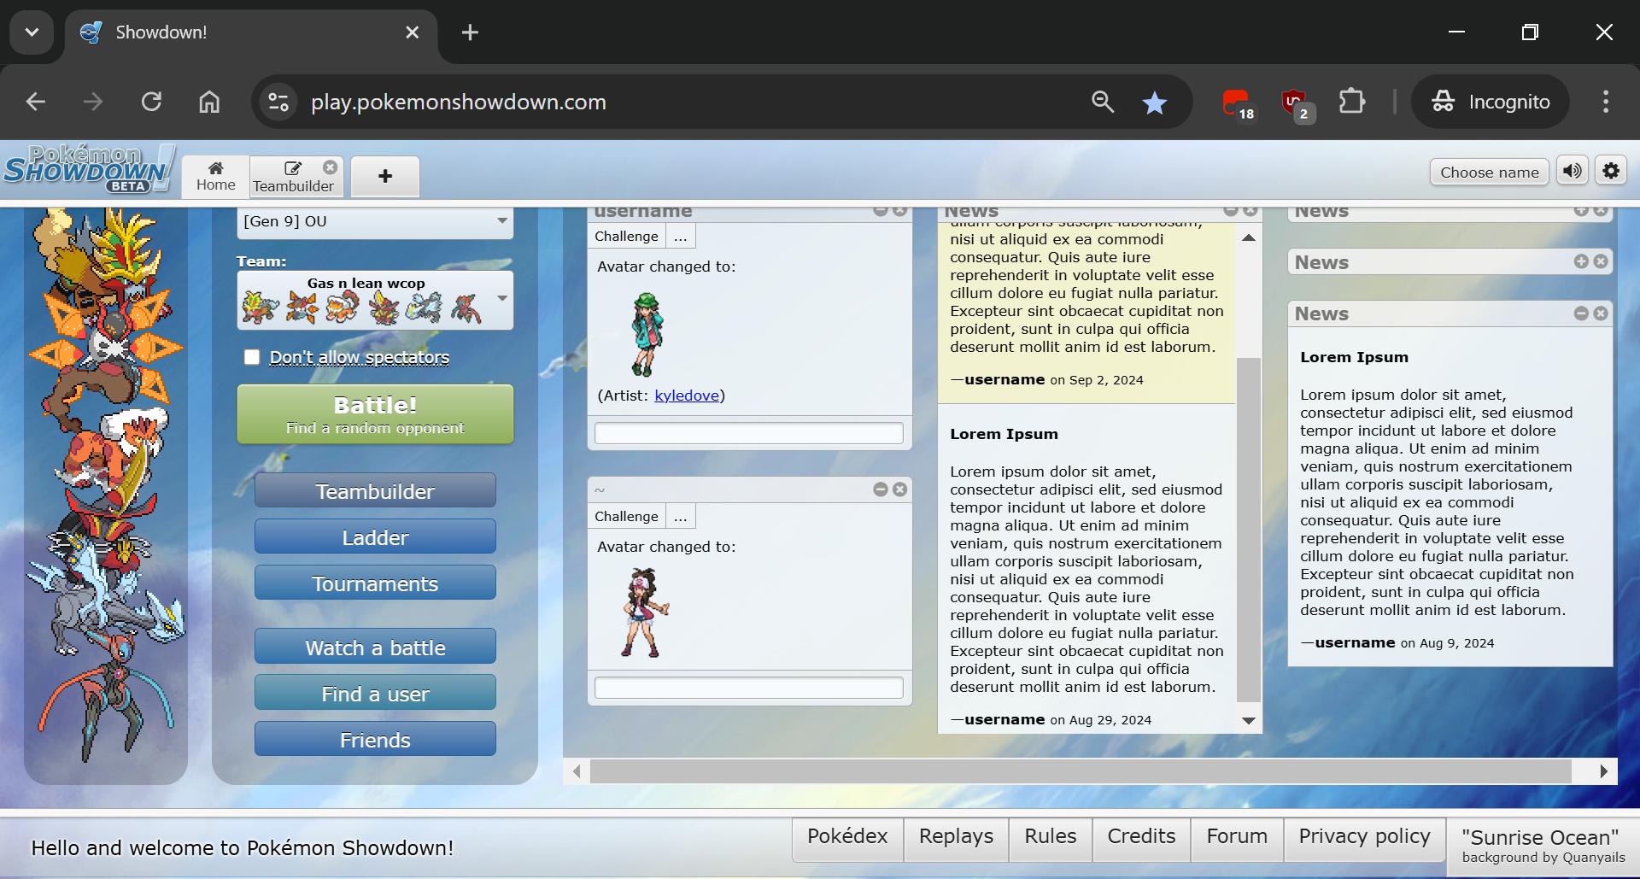Open the sound volume settings icon

[1572, 171]
